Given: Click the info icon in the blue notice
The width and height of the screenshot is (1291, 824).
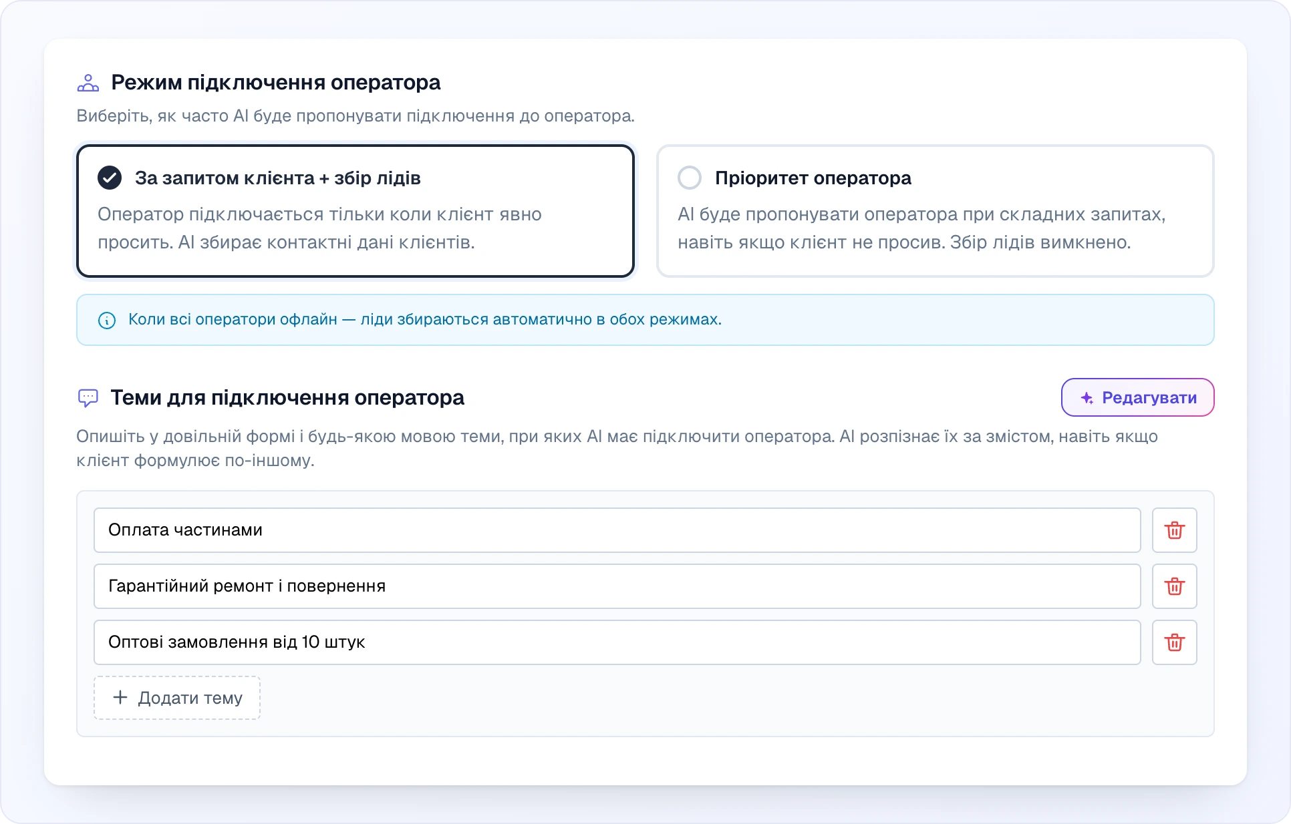Looking at the screenshot, I should pyautogui.click(x=107, y=320).
